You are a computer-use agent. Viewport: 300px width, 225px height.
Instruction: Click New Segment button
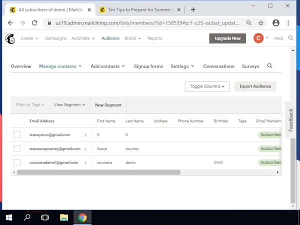(108, 105)
